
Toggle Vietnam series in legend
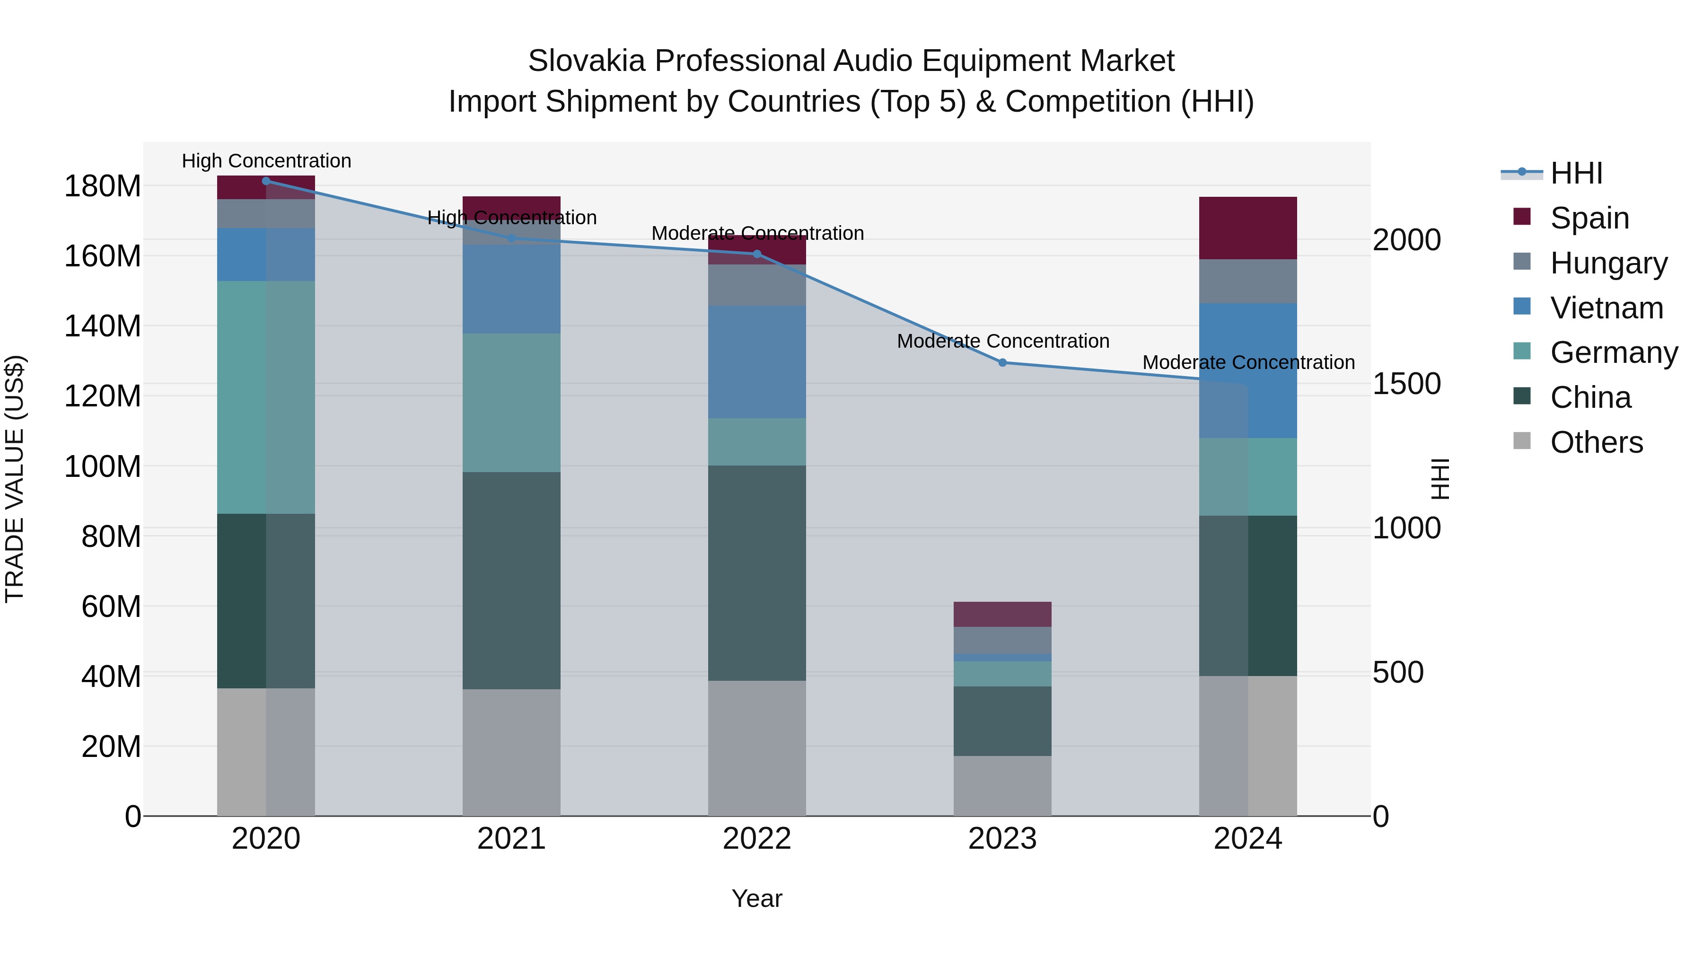click(1589, 308)
